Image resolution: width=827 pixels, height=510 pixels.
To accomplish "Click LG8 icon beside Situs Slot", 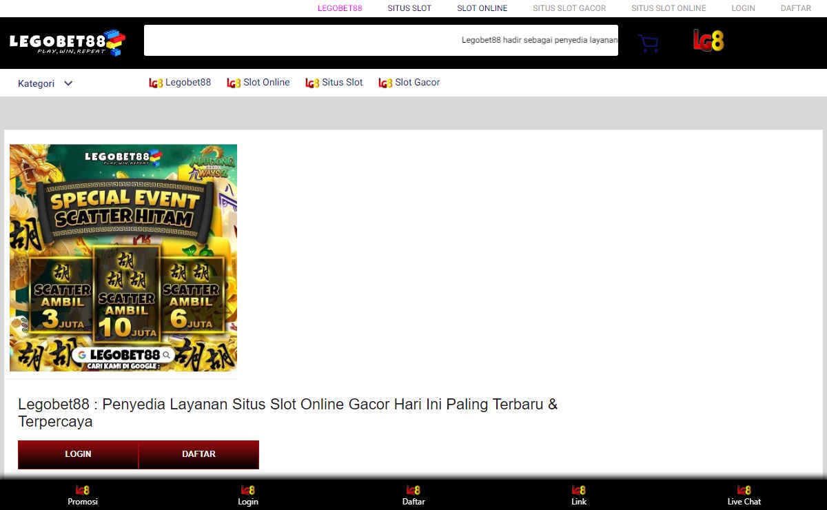I will 312,83.
